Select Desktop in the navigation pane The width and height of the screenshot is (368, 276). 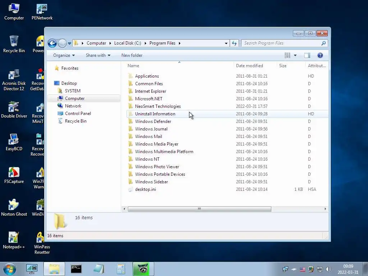tap(65, 83)
